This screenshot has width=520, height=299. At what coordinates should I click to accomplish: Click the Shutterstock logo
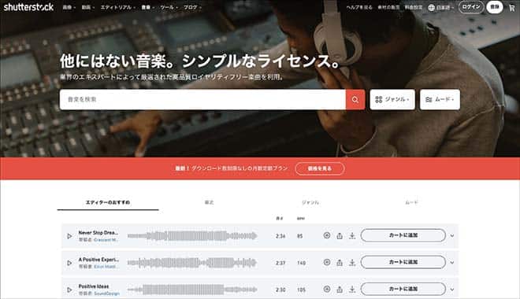pyautogui.click(x=28, y=7)
